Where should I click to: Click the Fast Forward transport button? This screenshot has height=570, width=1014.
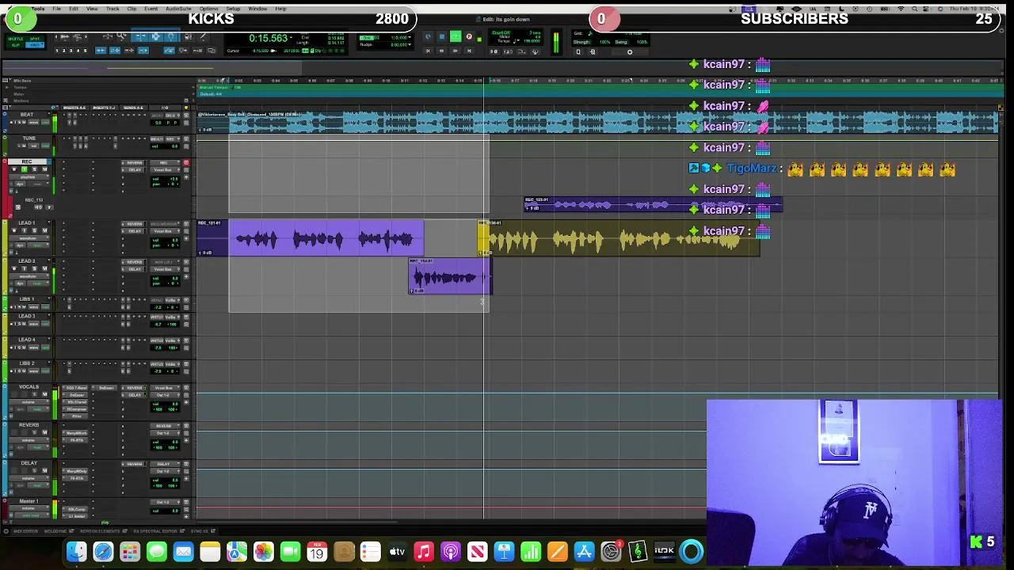pos(456,51)
